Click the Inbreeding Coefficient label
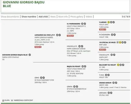This screenshot has width=131, height=104. click(23, 100)
